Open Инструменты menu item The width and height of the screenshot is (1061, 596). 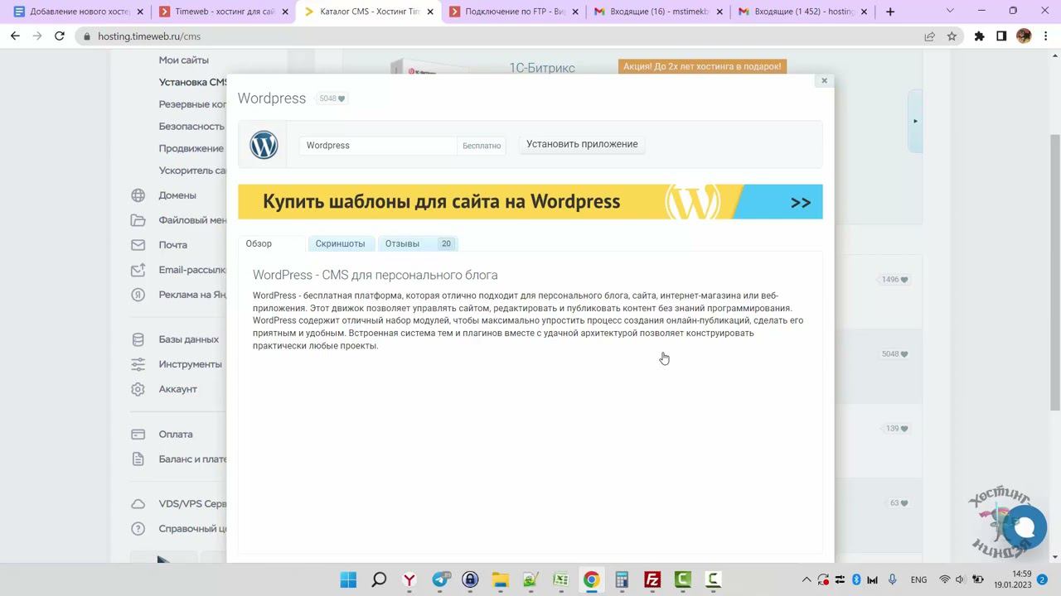191,364
